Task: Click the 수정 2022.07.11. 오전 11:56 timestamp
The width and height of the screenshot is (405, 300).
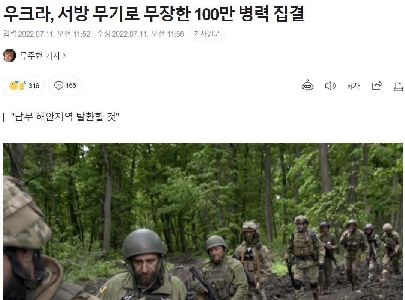Action: pyautogui.click(x=140, y=34)
